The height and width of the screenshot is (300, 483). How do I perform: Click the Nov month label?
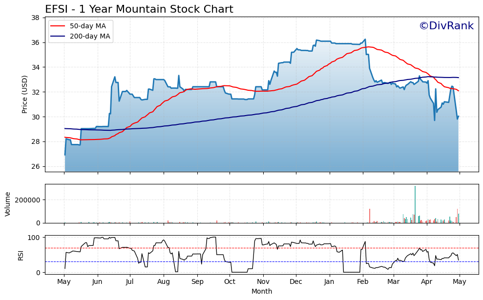point(263,282)
